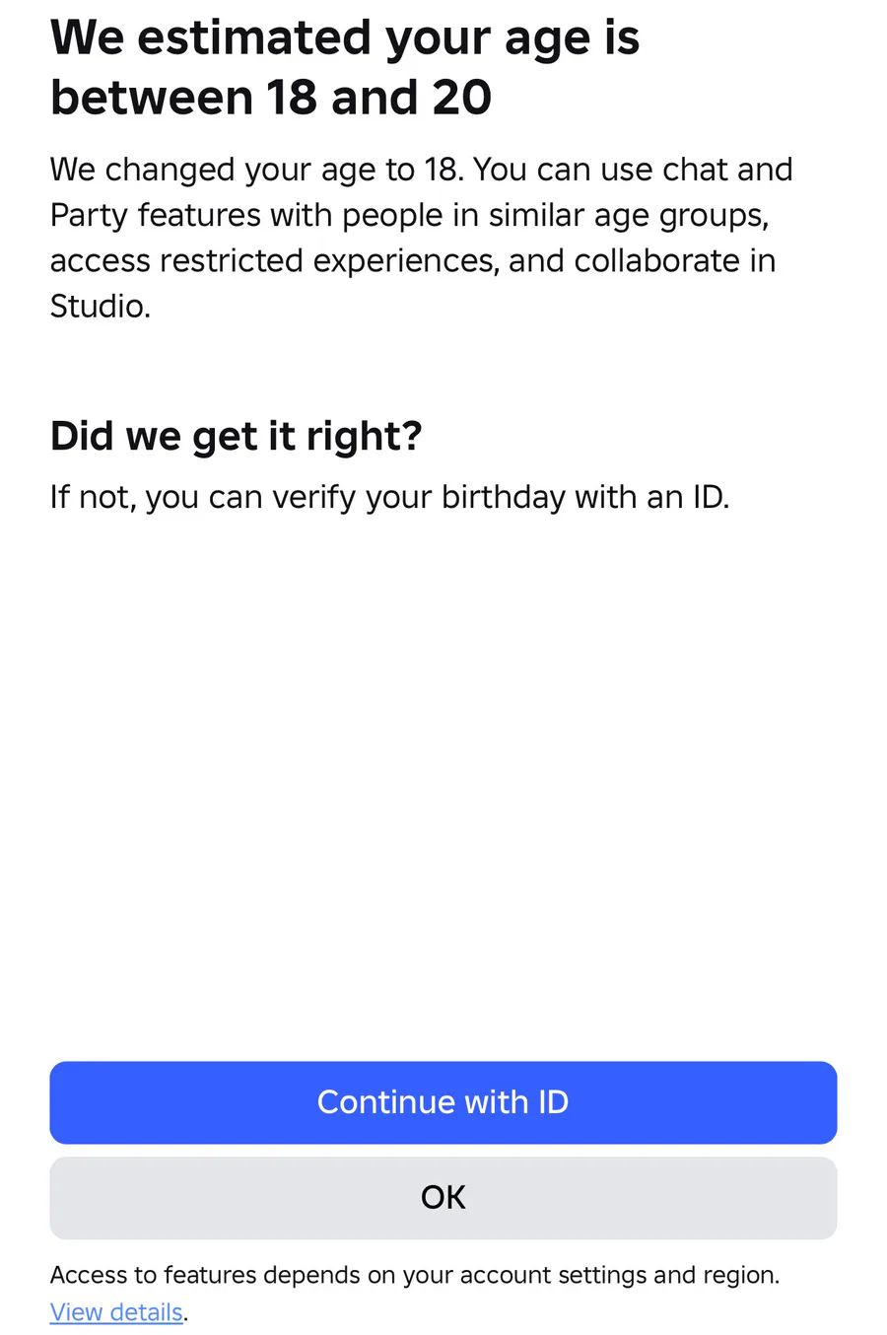Image resolution: width=887 pixels, height=1335 pixels.
Task: Follow the underlined View details hyperlink
Action: tap(116, 1312)
